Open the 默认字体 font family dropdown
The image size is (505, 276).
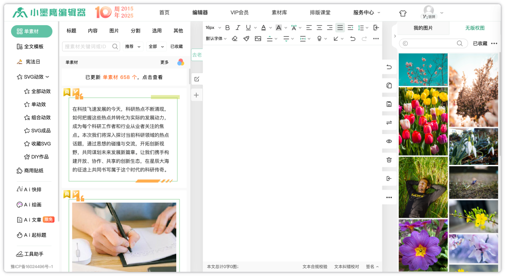click(216, 38)
